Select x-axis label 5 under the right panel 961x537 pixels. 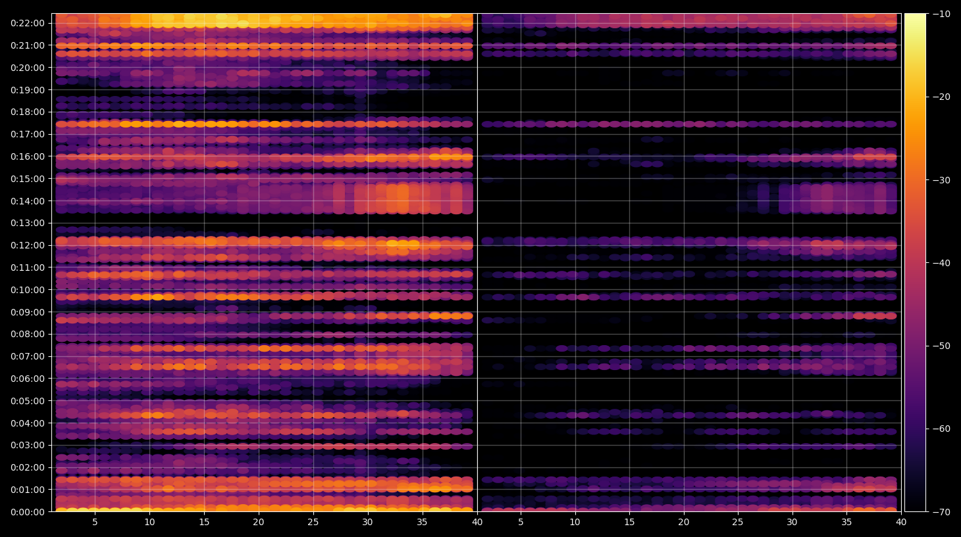521,523
